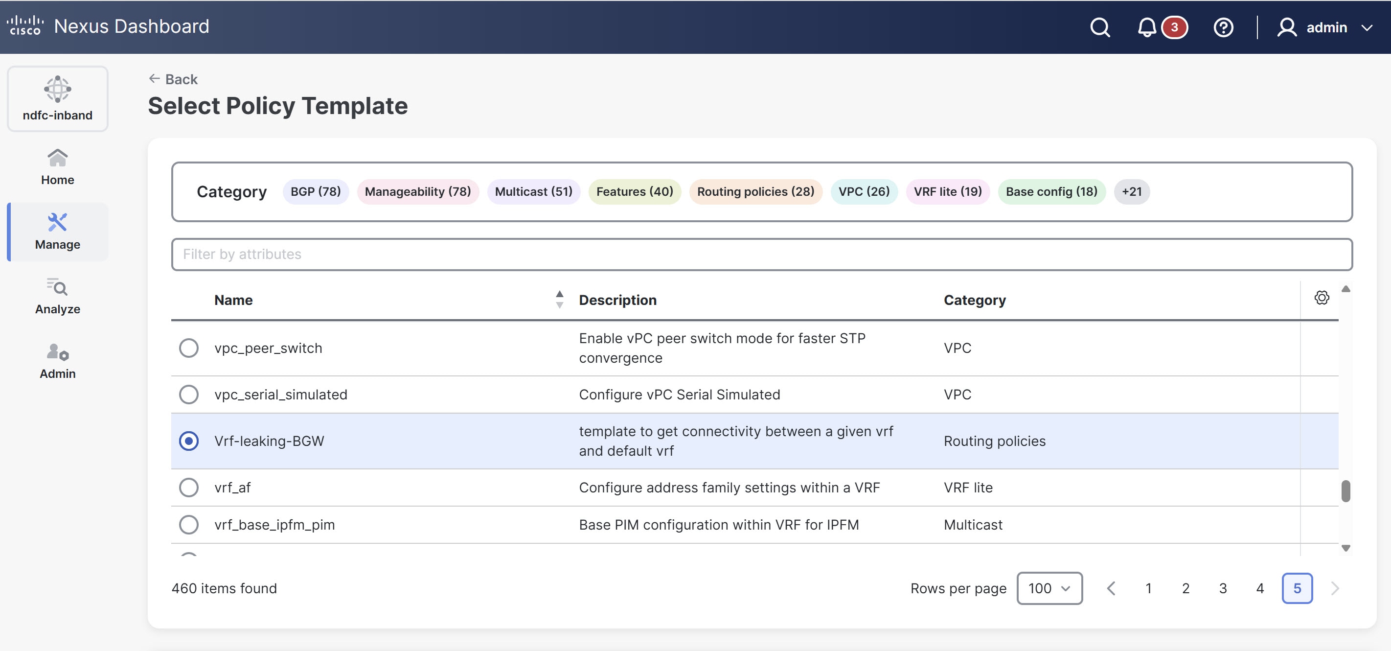Click the Back arrow link

pyautogui.click(x=173, y=79)
